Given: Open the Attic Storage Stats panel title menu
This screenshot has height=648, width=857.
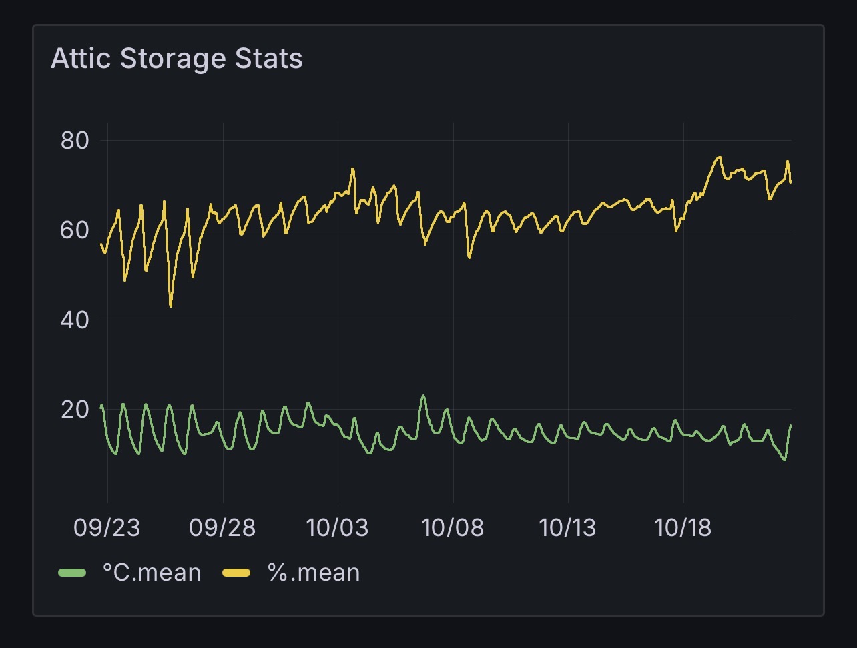Looking at the screenshot, I should 177,59.
